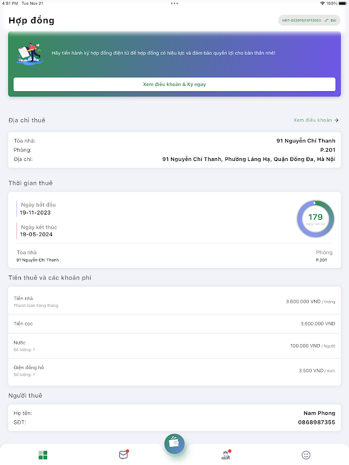Open the messages envelope tab
The width and height of the screenshot is (349, 465).
click(123, 455)
